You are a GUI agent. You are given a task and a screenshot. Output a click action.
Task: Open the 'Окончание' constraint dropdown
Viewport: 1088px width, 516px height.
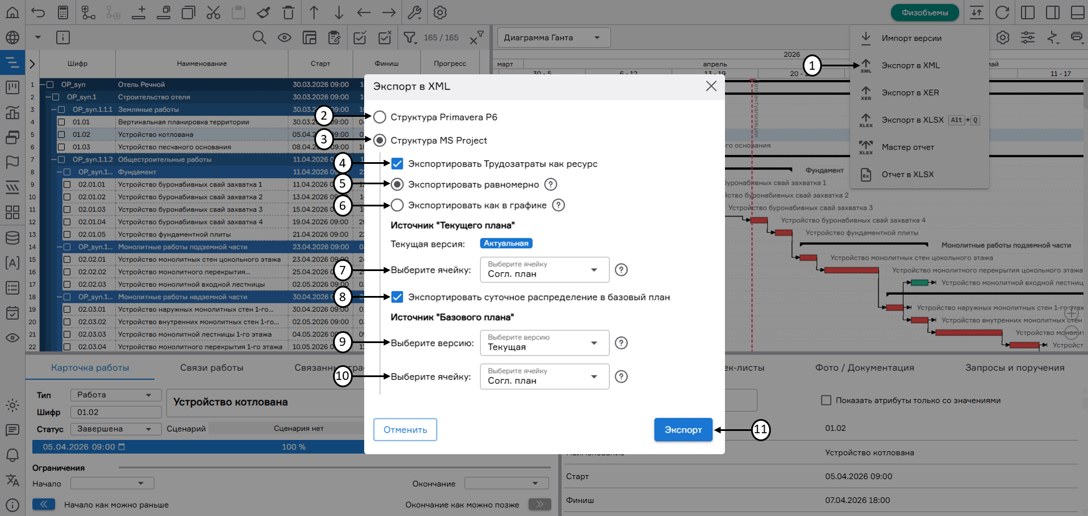point(507,484)
